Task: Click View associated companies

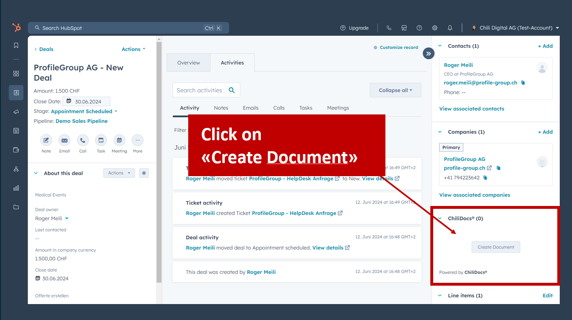Action: (x=474, y=195)
